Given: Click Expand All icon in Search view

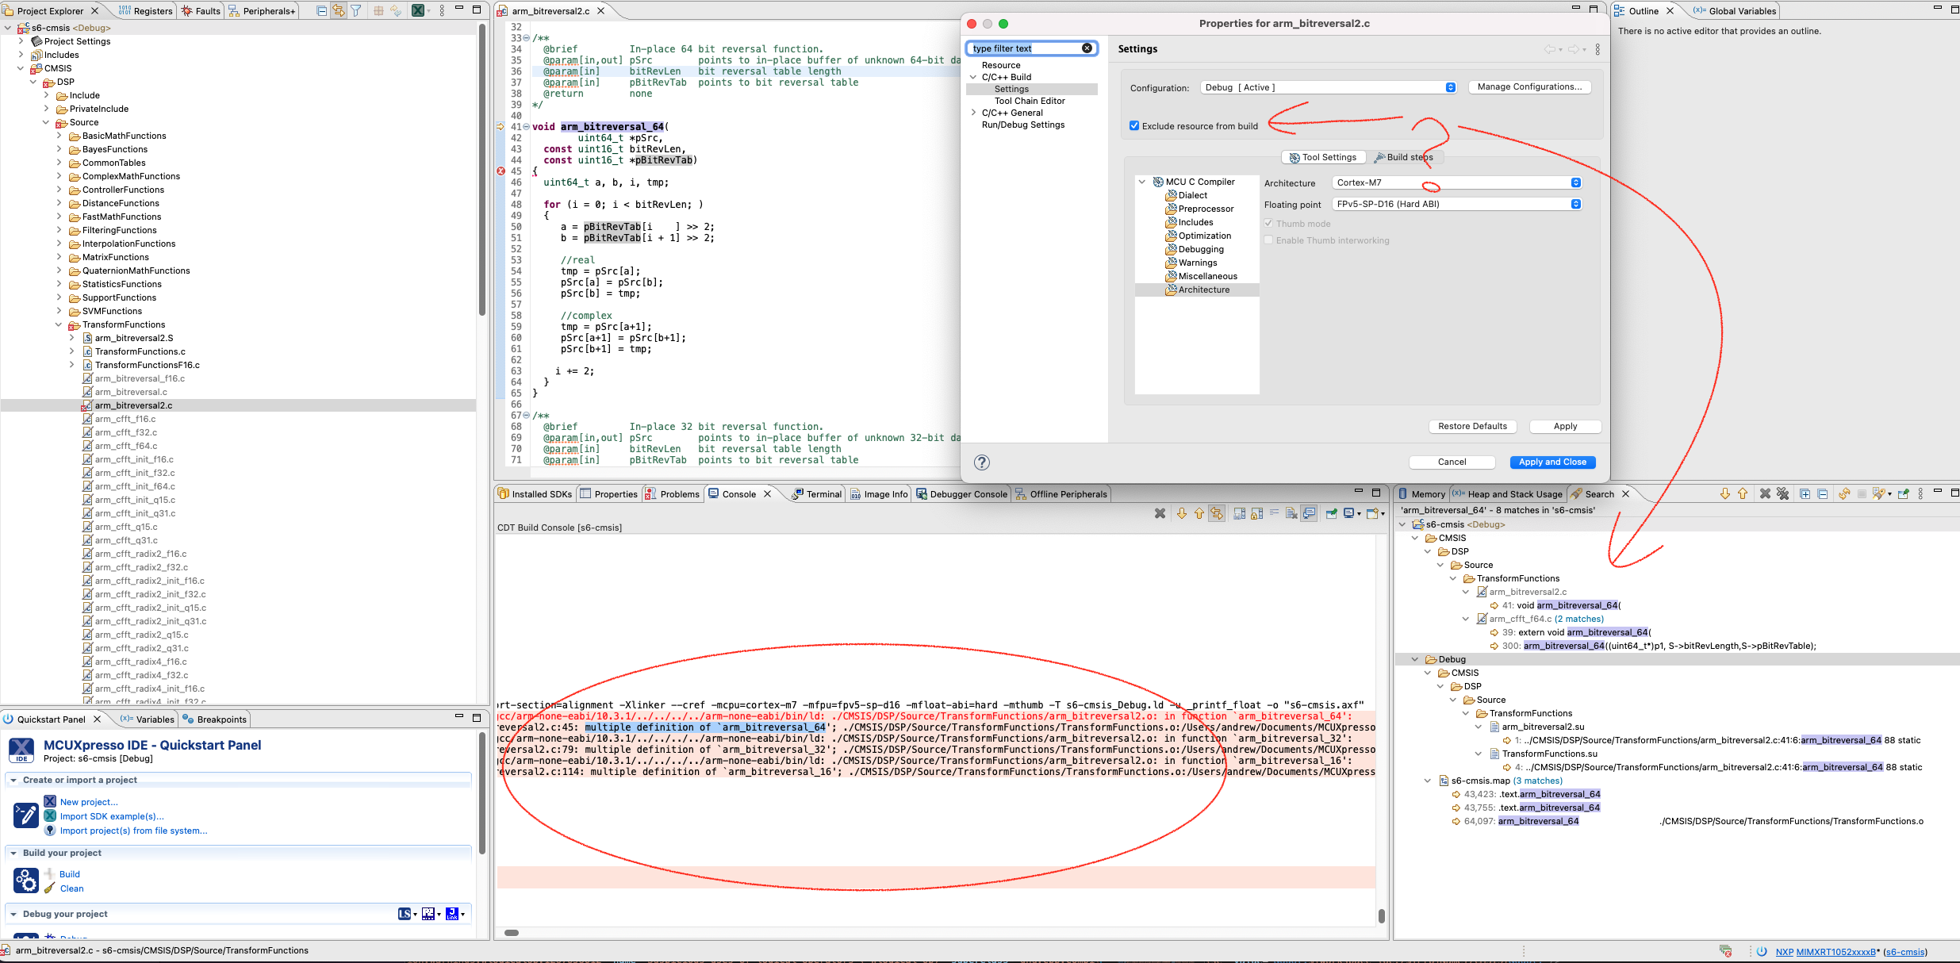Looking at the screenshot, I should (x=1805, y=493).
